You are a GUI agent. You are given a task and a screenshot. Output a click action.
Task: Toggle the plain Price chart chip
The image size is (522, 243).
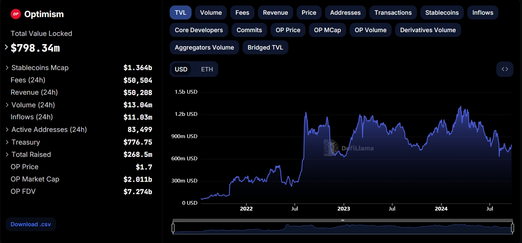coord(309,13)
